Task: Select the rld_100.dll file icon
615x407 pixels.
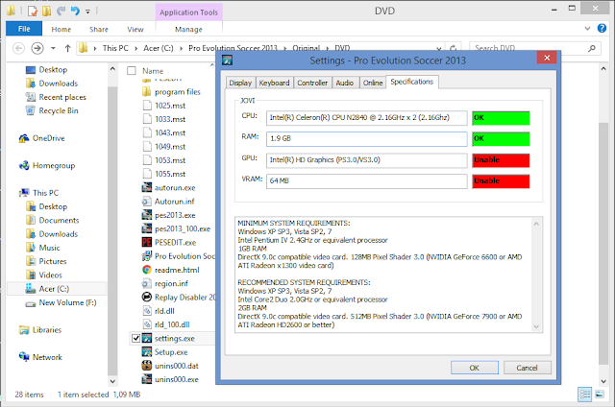Action: (x=147, y=324)
